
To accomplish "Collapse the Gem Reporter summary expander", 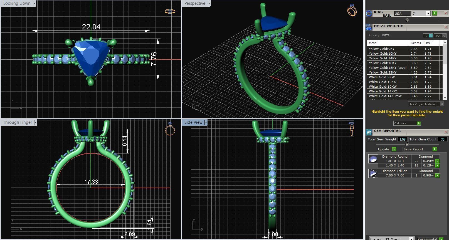I will (x=407, y=144).
